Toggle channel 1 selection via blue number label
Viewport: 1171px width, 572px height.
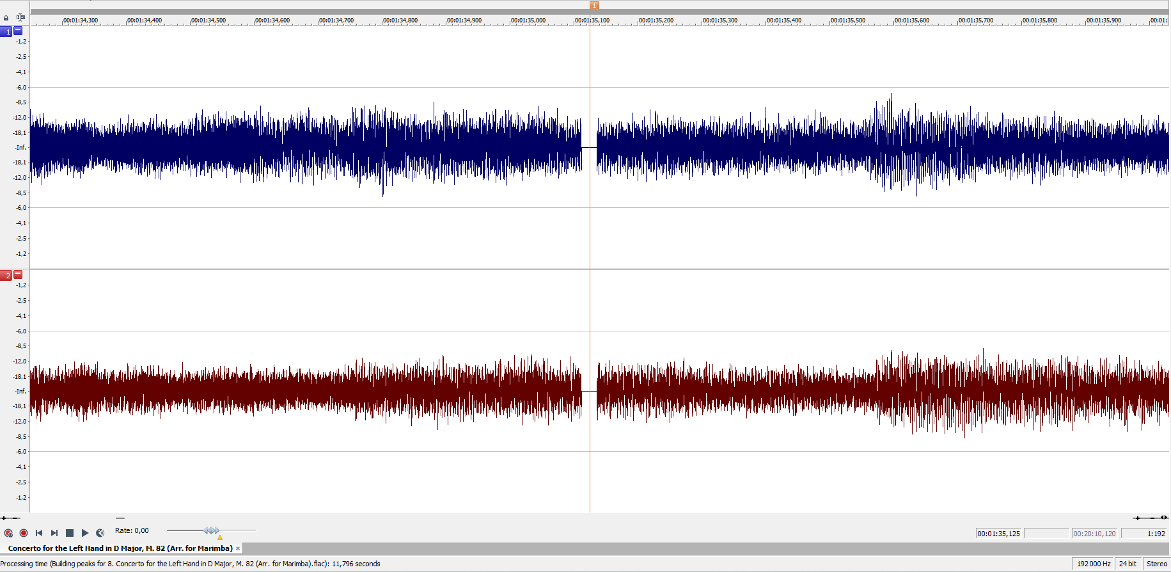click(x=7, y=31)
